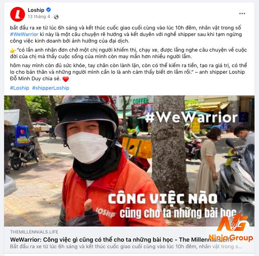Click the pointing-hand emoji before the quote
The height and width of the screenshot is (256, 259).
pos(13,50)
